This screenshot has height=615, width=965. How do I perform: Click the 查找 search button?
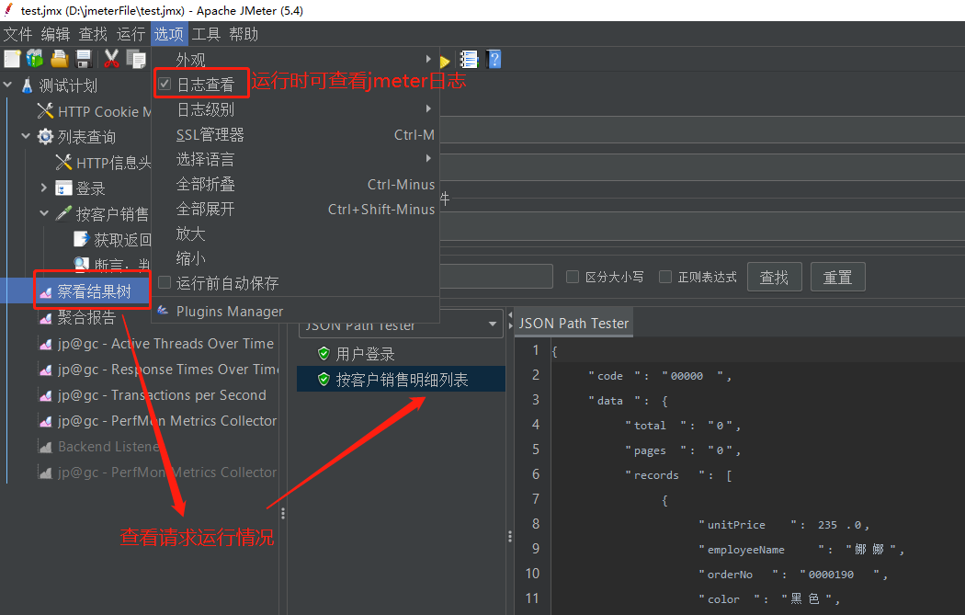pos(774,277)
